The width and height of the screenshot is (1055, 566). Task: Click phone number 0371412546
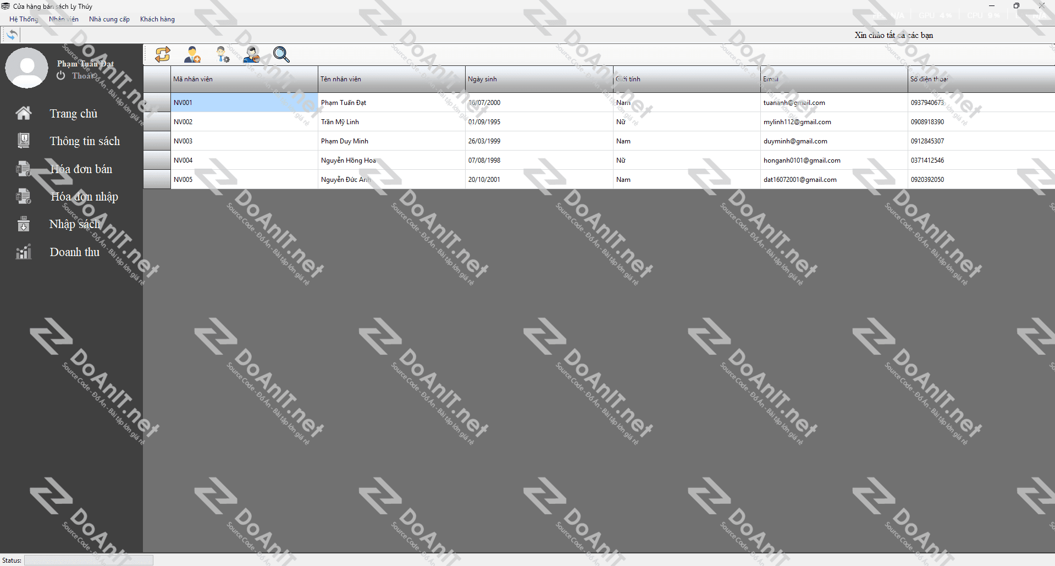981,160
